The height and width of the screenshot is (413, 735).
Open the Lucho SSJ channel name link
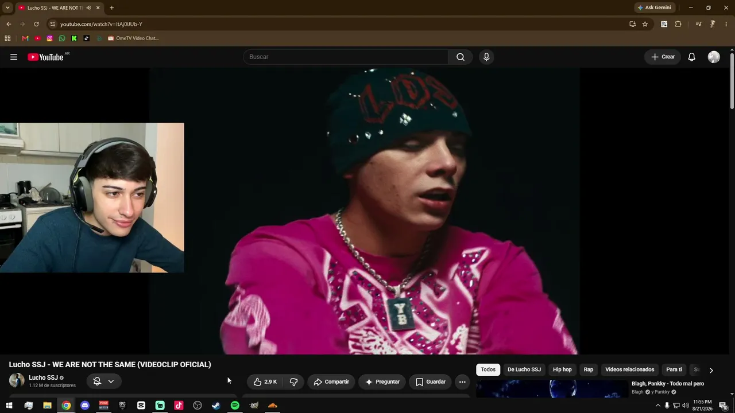(43, 377)
